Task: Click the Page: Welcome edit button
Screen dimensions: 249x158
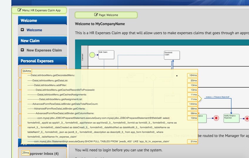Action: pyautogui.click(x=106, y=15)
